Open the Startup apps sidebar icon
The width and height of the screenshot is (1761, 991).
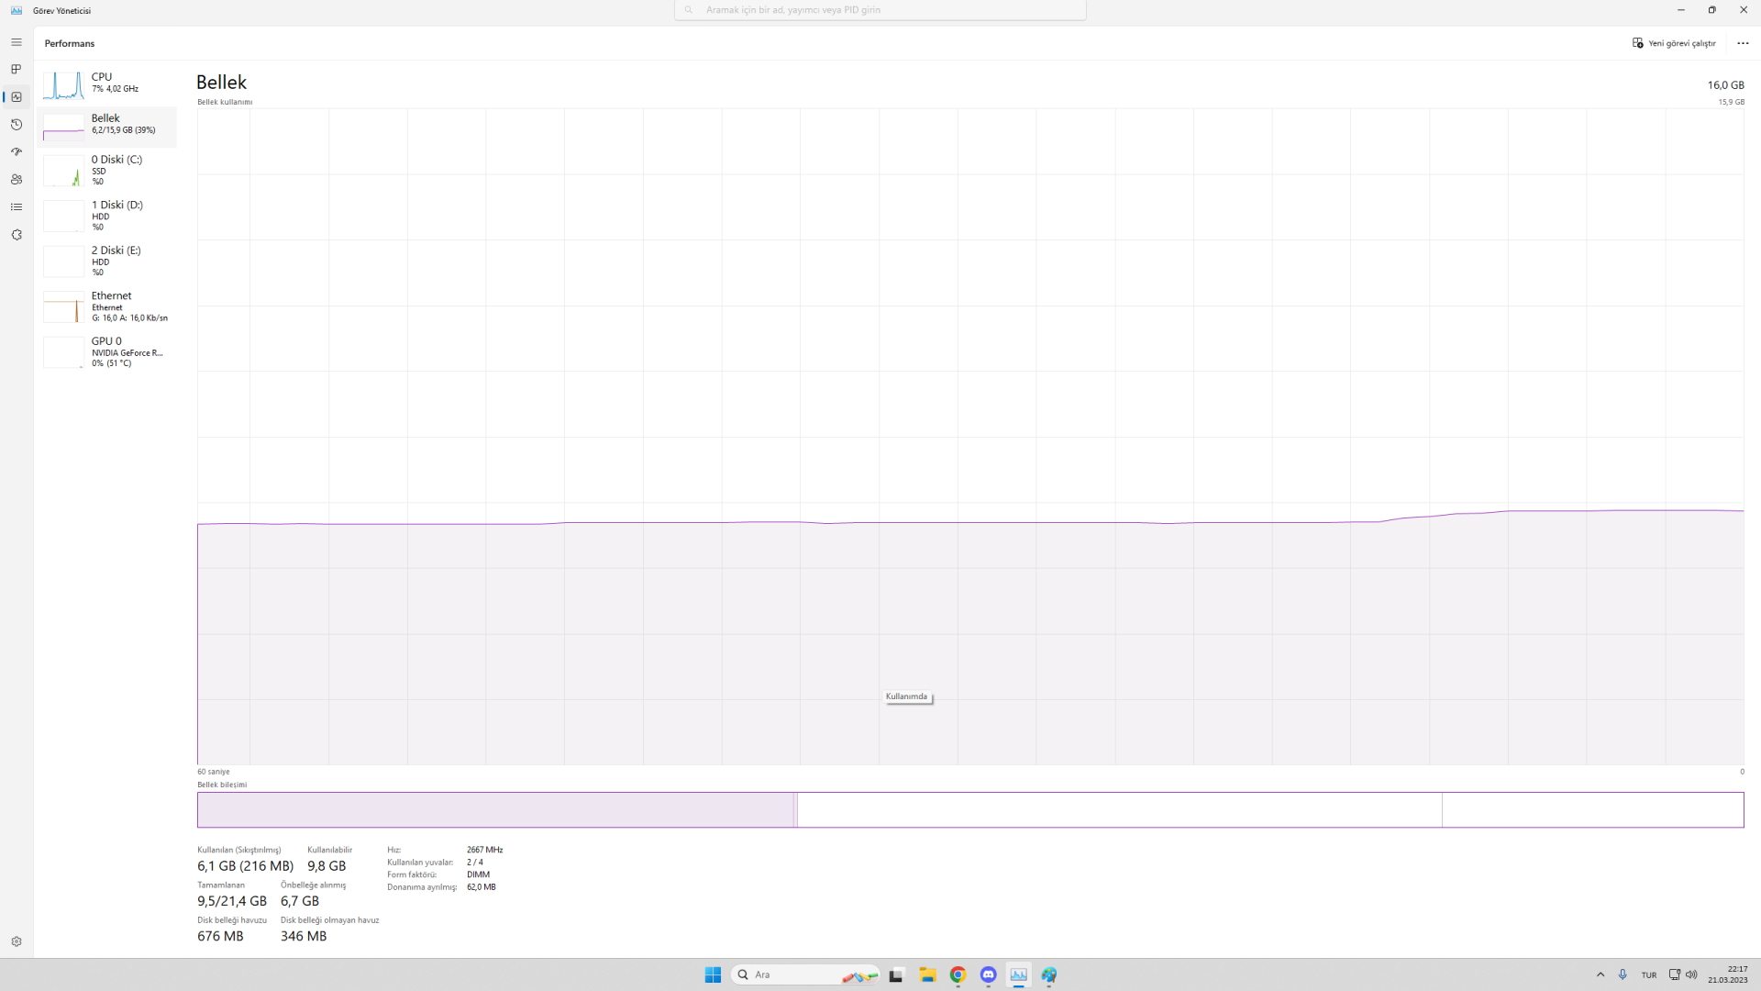(17, 151)
